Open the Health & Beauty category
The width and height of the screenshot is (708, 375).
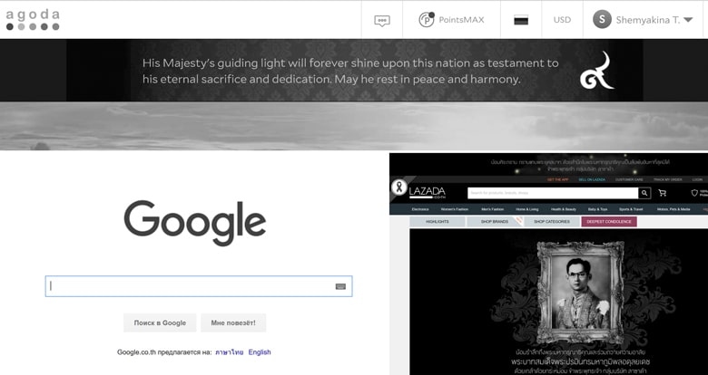pos(563,209)
